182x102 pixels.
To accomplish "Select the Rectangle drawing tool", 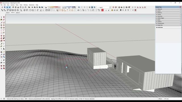I will click(x=1, y=25).
